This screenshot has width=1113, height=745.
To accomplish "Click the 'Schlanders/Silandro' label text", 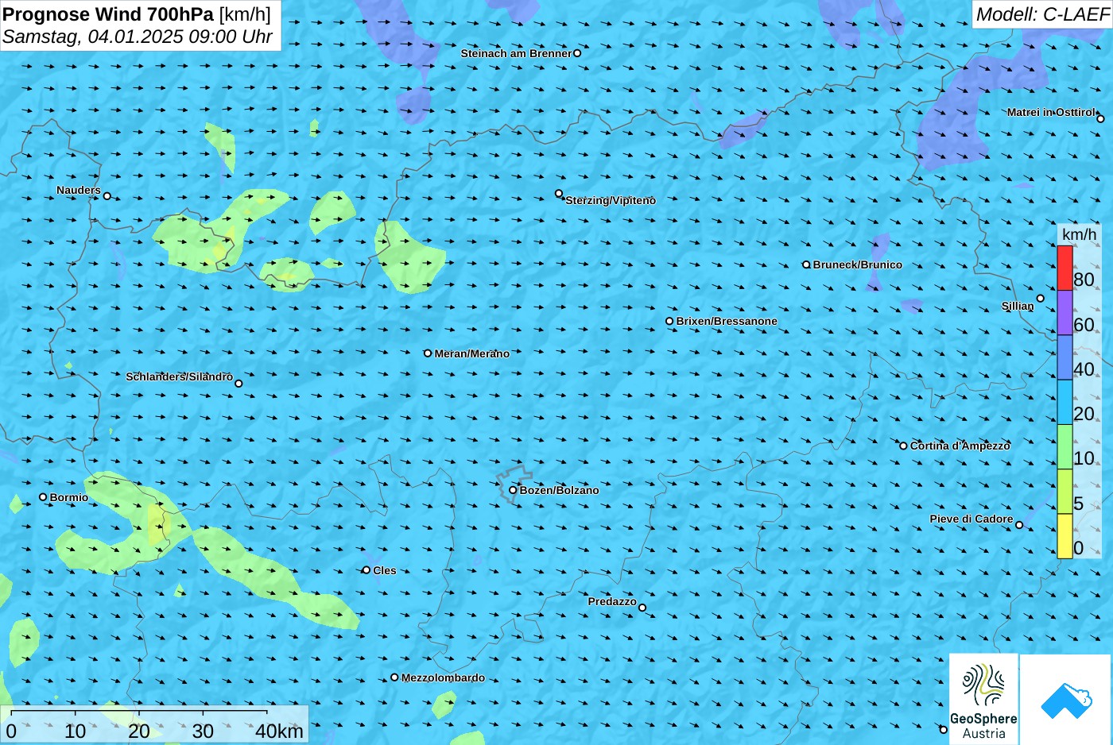I will (x=179, y=376).
